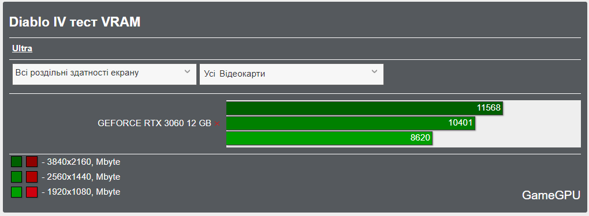The image size is (589, 216).
Task: Click chevron arrow of video cards dropdown
Action: 375,71
